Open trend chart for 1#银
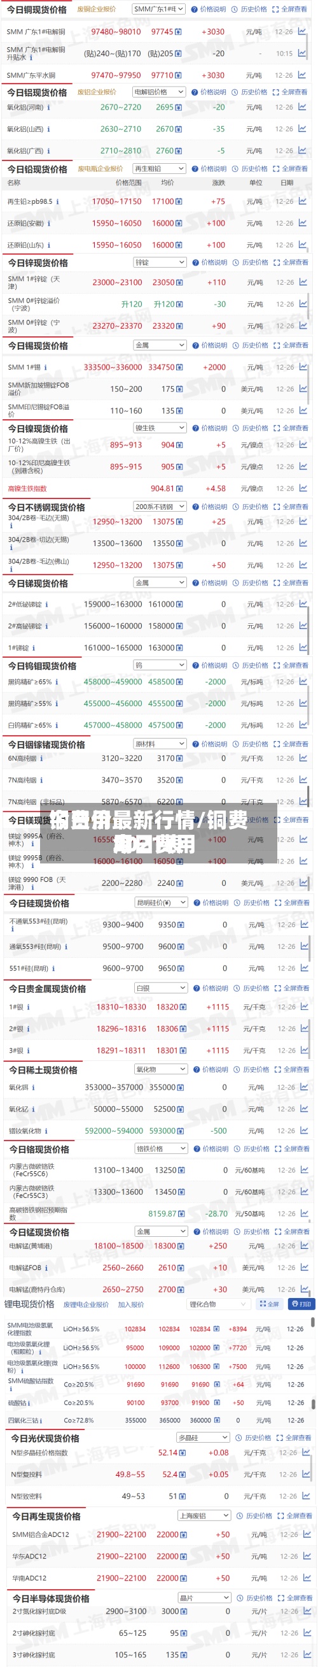 (x=304, y=1007)
